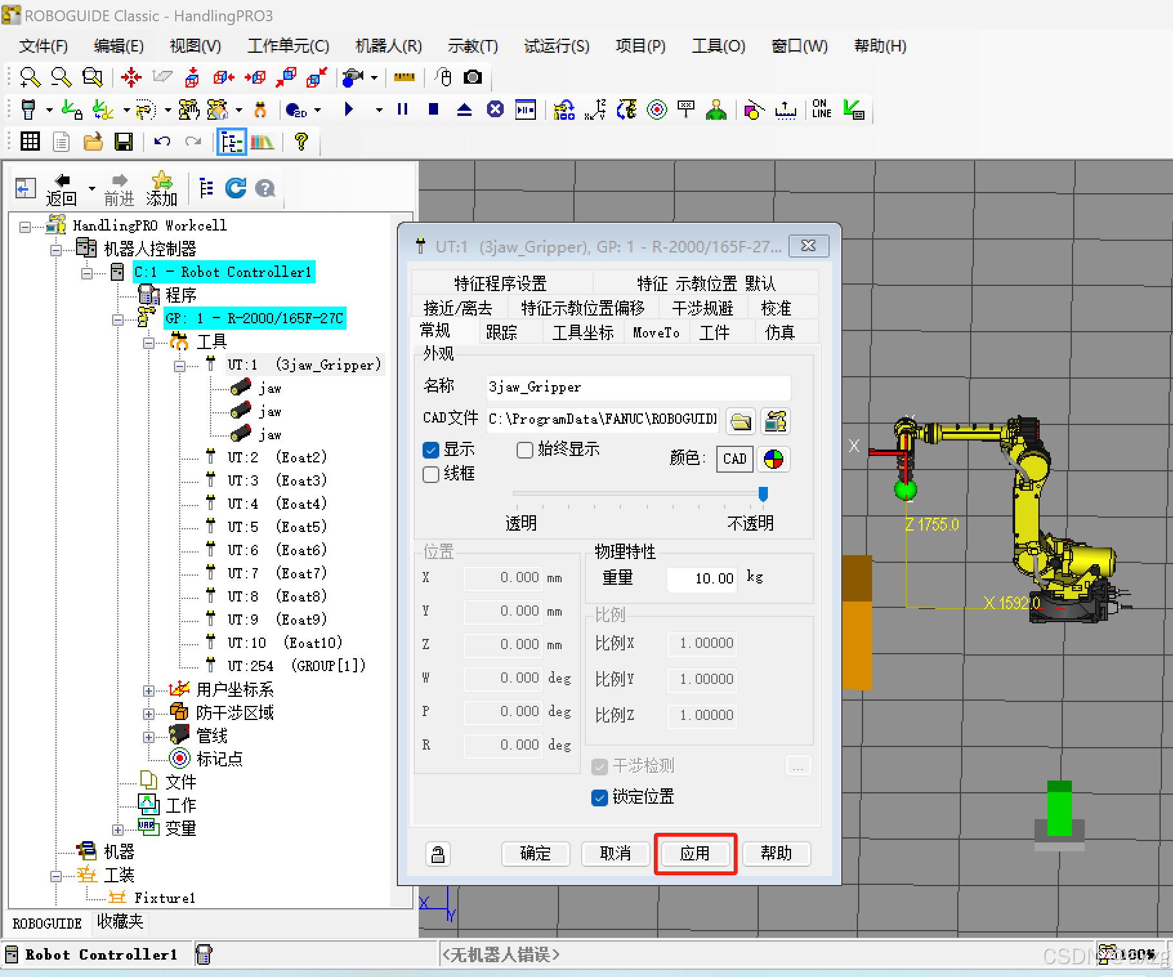Click 添加 star add icon
The width and height of the screenshot is (1173, 977).
point(161,189)
